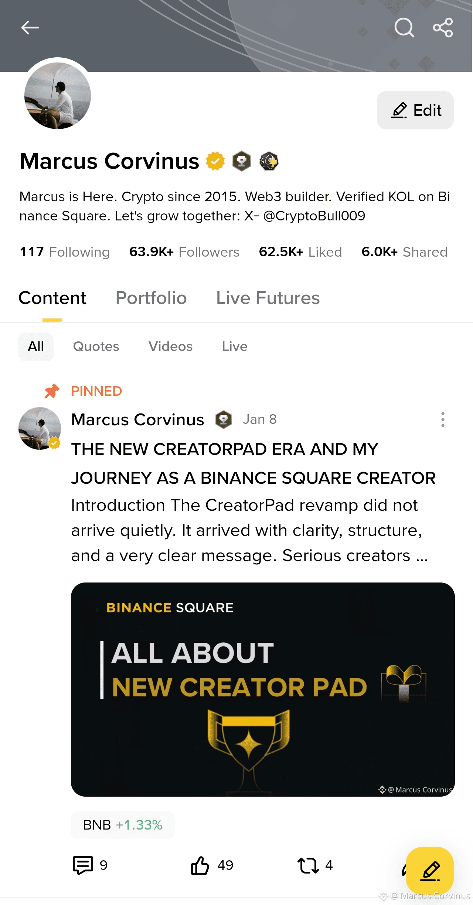473x905 pixels.
Task: Switch to the Portfolio tab
Action: click(x=151, y=298)
